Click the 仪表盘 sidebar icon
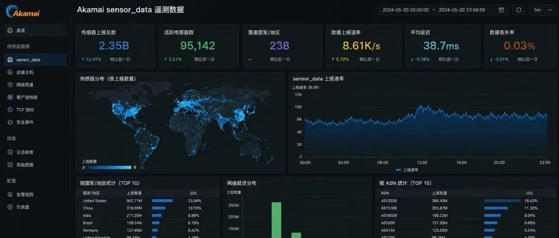The image size is (559, 238). pyautogui.click(x=10, y=207)
